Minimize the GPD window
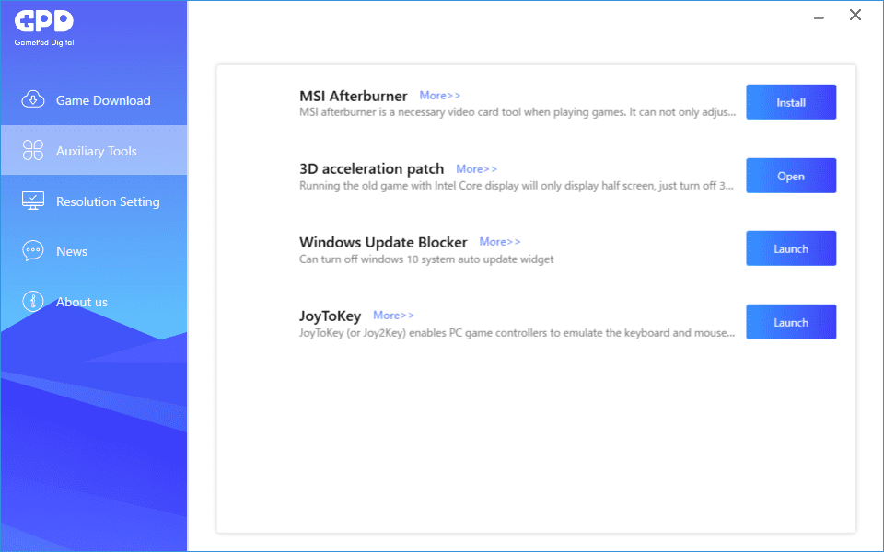This screenshot has height=552, width=884. pos(820,17)
